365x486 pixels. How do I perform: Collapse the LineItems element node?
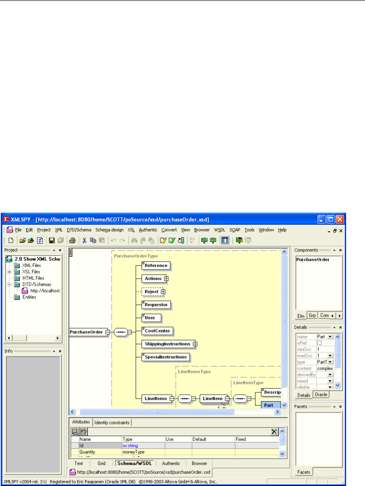click(x=172, y=399)
